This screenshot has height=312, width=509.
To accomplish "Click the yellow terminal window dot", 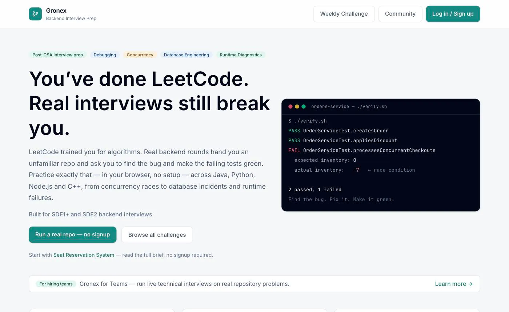I will click(297, 107).
